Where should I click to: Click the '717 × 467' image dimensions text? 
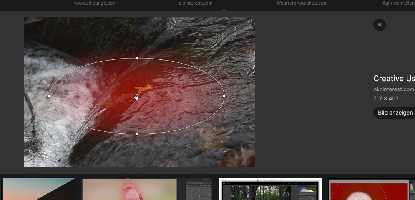click(x=386, y=98)
